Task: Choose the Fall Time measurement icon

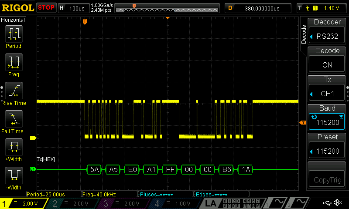Action: (x=13, y=119)
